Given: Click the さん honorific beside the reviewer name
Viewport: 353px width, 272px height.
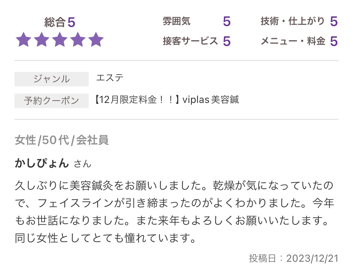Looking at the screenshot, I should pyautogui.click(x=82, y=164).
